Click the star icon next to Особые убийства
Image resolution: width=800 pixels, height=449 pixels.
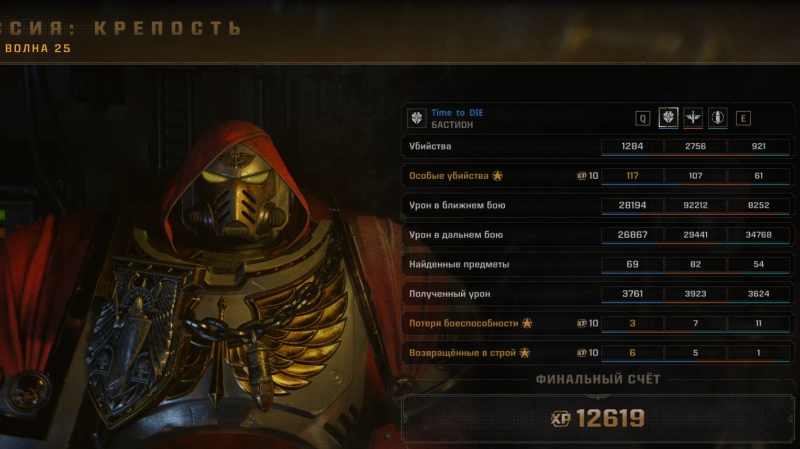(497, 176)
